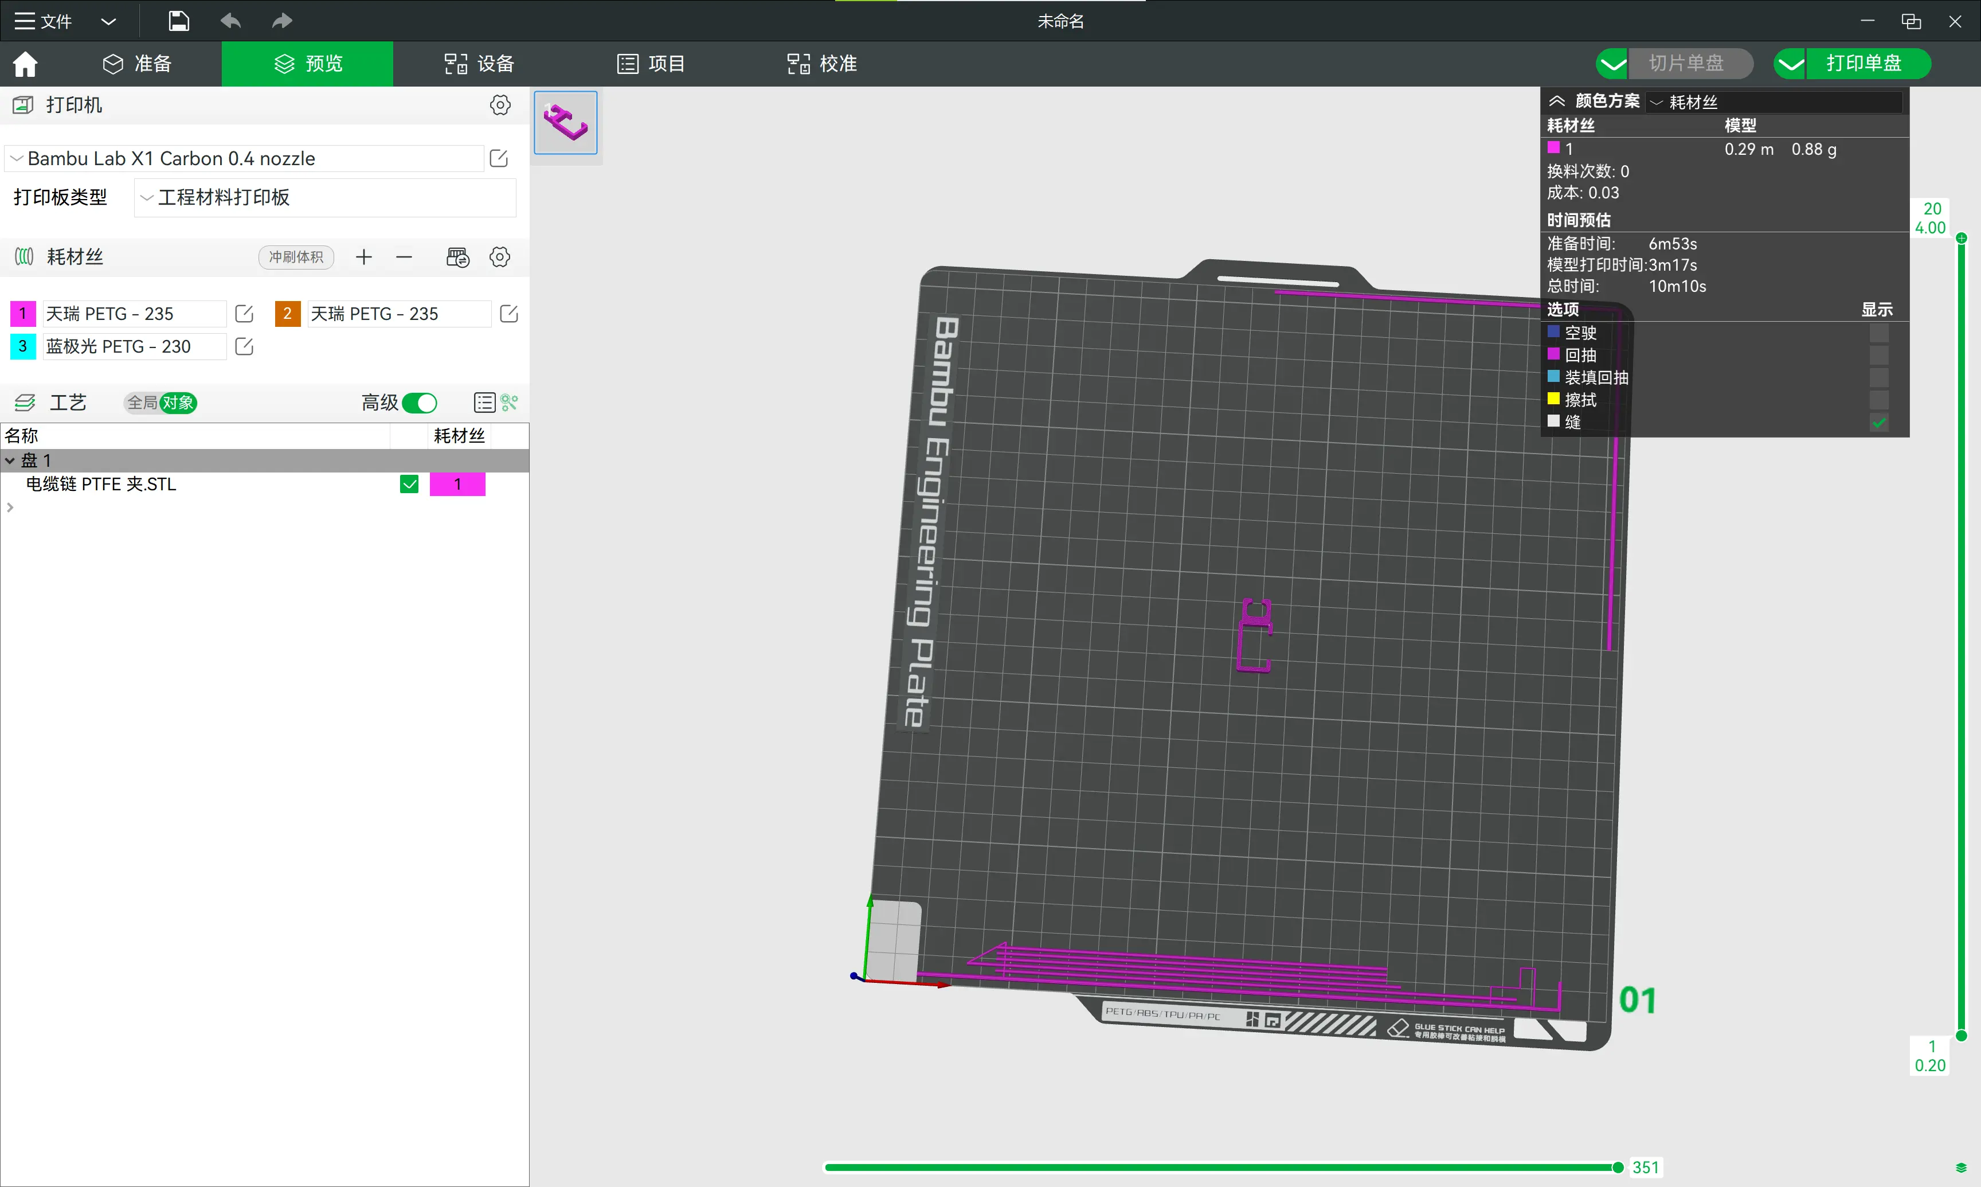
Task: Edit filament 3 蓝极光 PETG preset
Action: (x=245, y=346)
